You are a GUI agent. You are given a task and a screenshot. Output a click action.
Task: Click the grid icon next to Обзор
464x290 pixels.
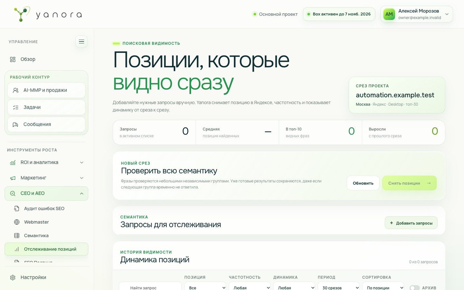13,59
